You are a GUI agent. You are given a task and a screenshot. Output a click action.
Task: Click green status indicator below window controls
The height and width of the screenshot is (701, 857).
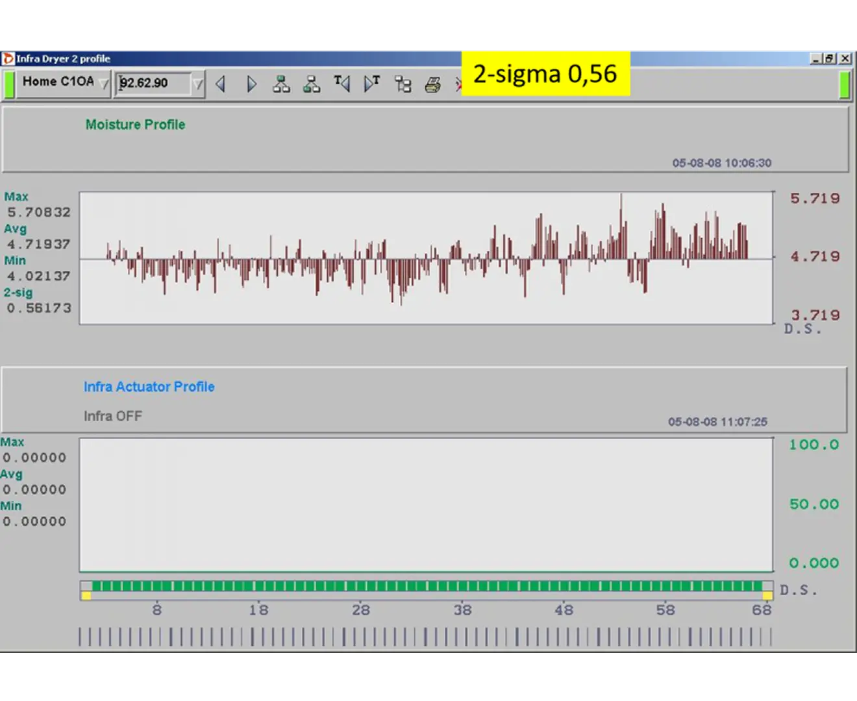[845, 84]
